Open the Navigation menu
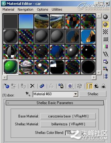The width and height of the screenshot is (111, 143). coord(26,9)
